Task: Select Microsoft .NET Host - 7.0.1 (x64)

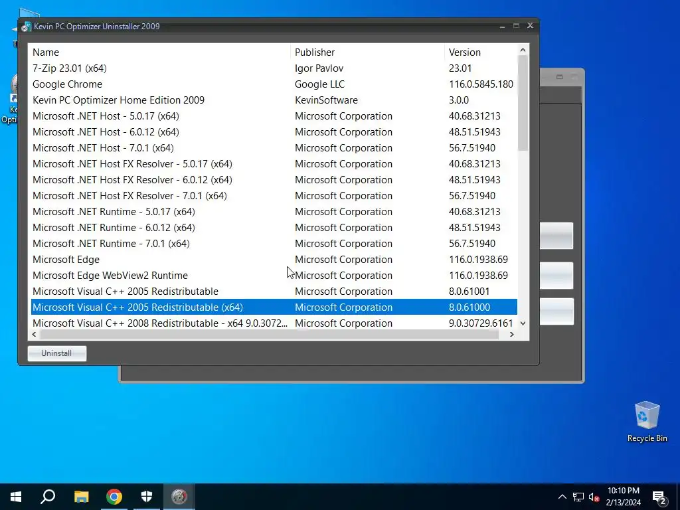Action: coord(274,148)
